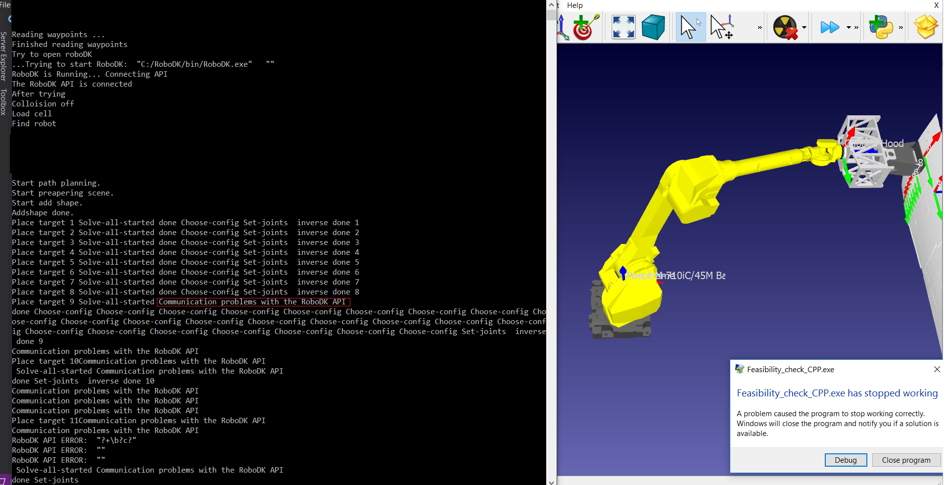Screen dimensions: 949x485
Task: Close the Feasibility_check_CPP.exe error dialog
Action: 937,369
